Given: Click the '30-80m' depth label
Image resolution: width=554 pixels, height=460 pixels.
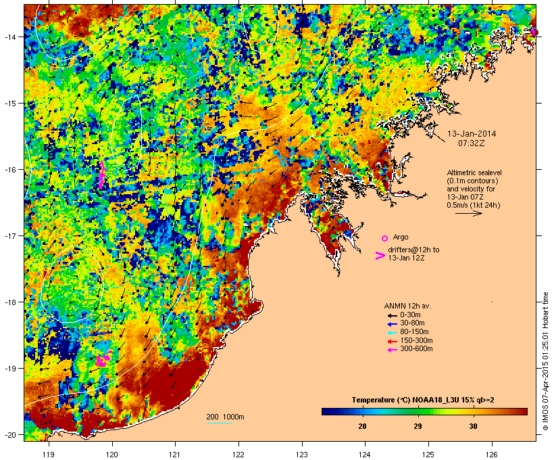Looking at the screenshot, I should [412, 323].
